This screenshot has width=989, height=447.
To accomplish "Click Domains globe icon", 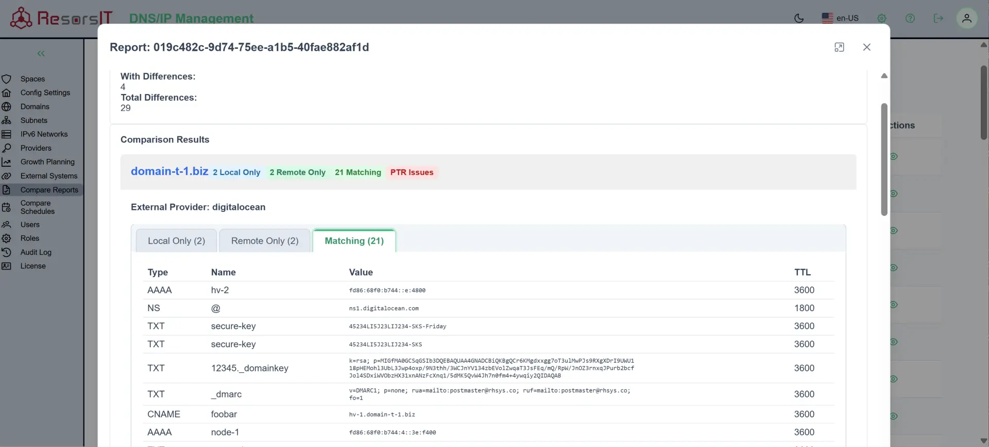I will 6,106.
